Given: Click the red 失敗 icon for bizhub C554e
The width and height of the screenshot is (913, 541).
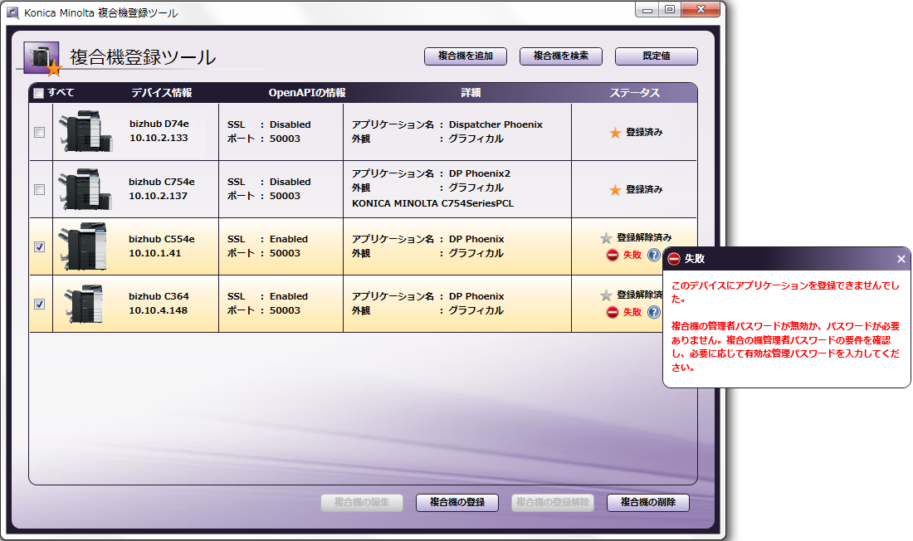Looking at the screenshot, I should point(612,255).
